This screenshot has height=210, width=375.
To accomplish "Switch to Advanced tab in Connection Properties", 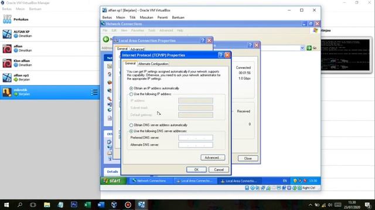I will 137,49.
